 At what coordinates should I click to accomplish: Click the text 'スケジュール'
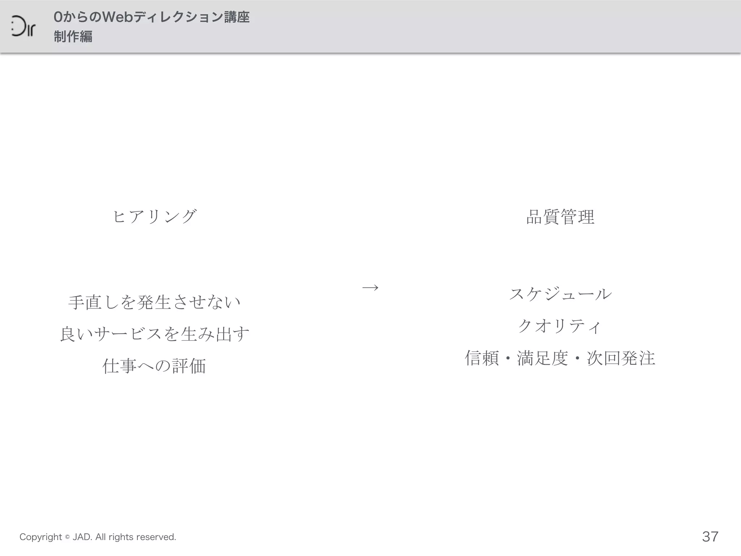pyautogui.click(x=560, y=294)
